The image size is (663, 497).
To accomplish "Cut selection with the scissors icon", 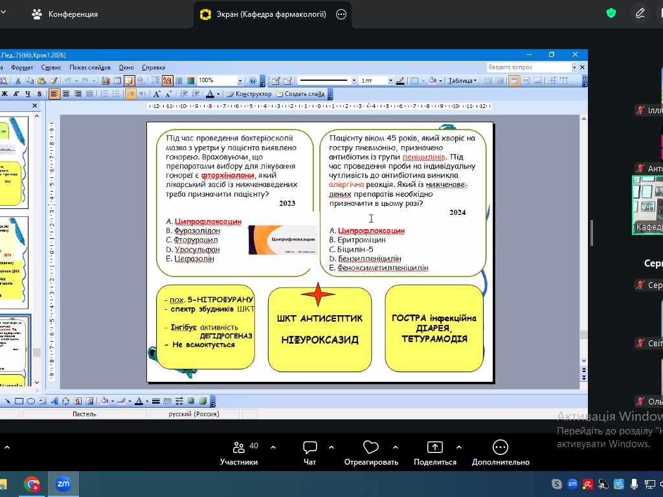I will pyautogui.click(x=17, y=81).
